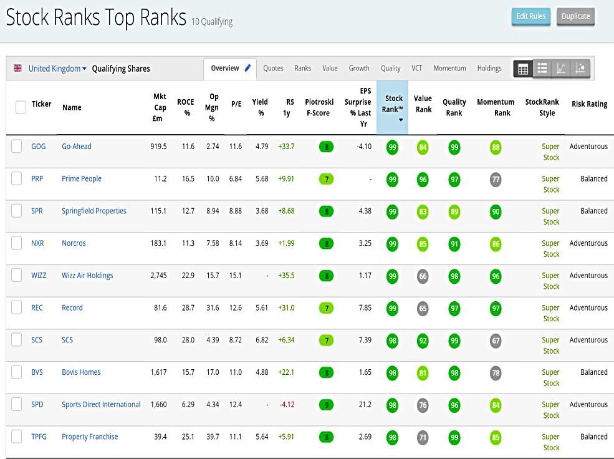Screen dimensions: 614x459
Task: Tick the SPR row checkbox
Action: coord(16,211)
